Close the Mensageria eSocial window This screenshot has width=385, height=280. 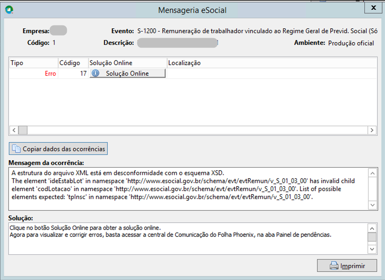point(373,8)
